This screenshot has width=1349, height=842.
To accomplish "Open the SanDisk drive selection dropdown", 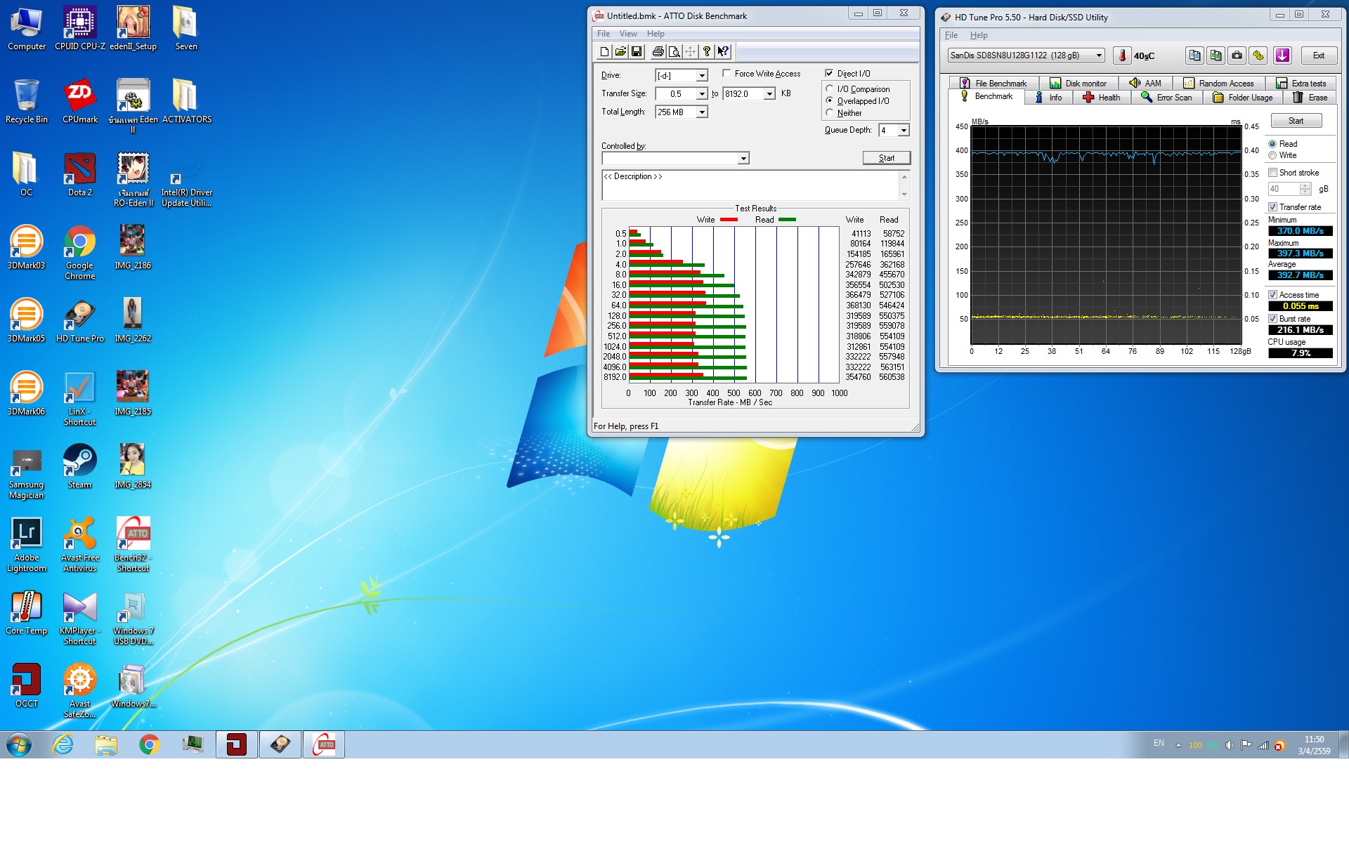I will 1099,55.
